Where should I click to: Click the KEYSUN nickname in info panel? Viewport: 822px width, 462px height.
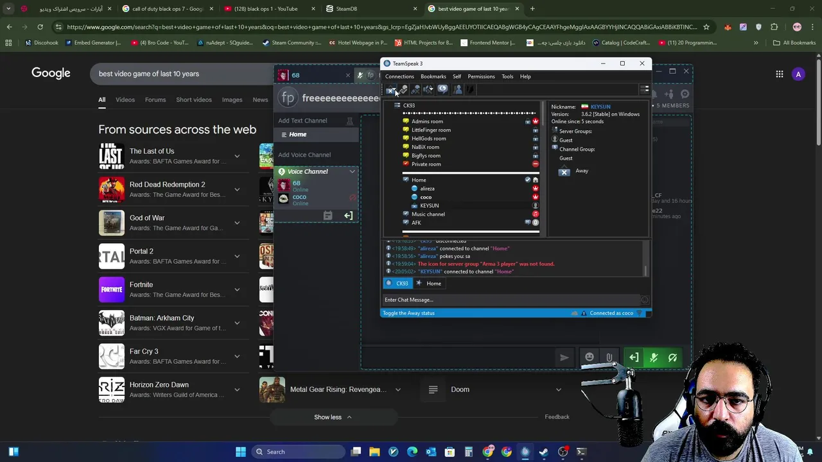[600, 107]
